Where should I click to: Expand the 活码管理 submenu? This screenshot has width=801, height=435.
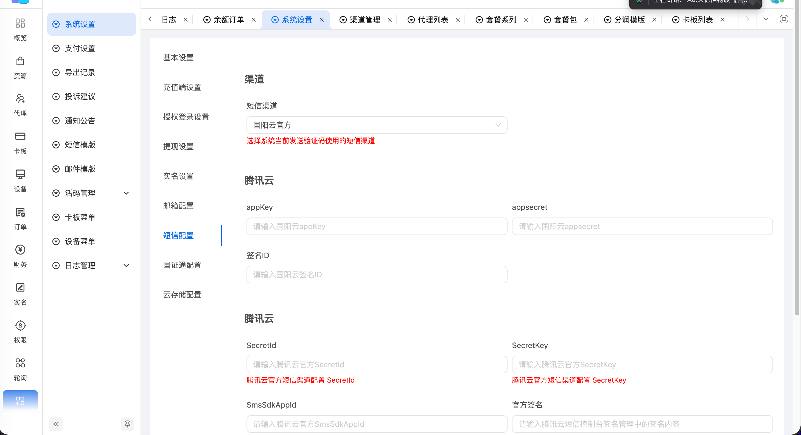pyautogui.click(x=126, y=193)
